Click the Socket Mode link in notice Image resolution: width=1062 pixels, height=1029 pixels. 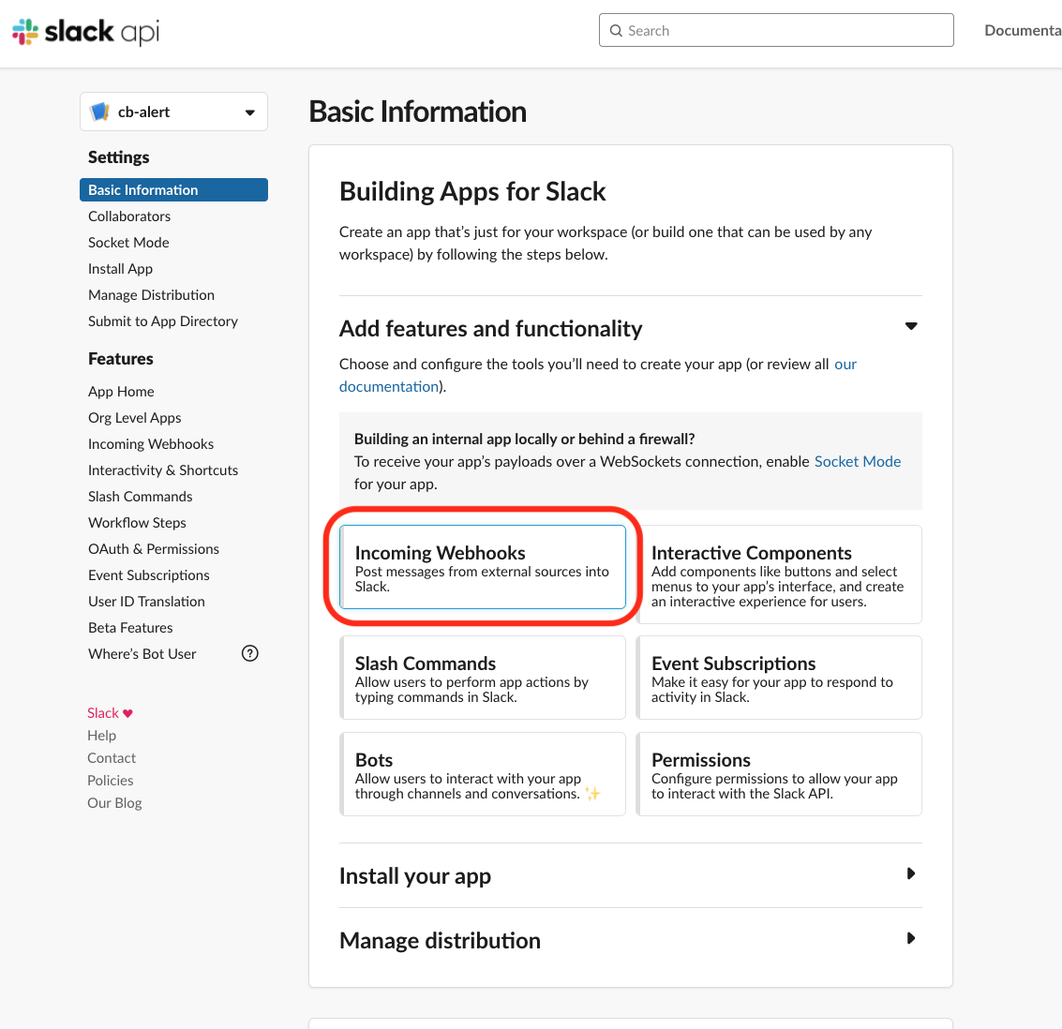(x=858, y=462)
